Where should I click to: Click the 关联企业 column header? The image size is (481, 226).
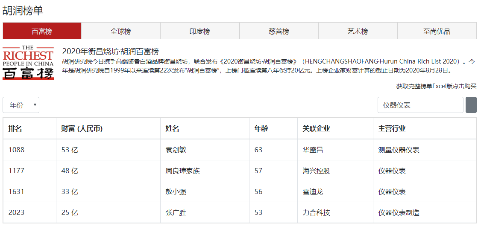316,128
